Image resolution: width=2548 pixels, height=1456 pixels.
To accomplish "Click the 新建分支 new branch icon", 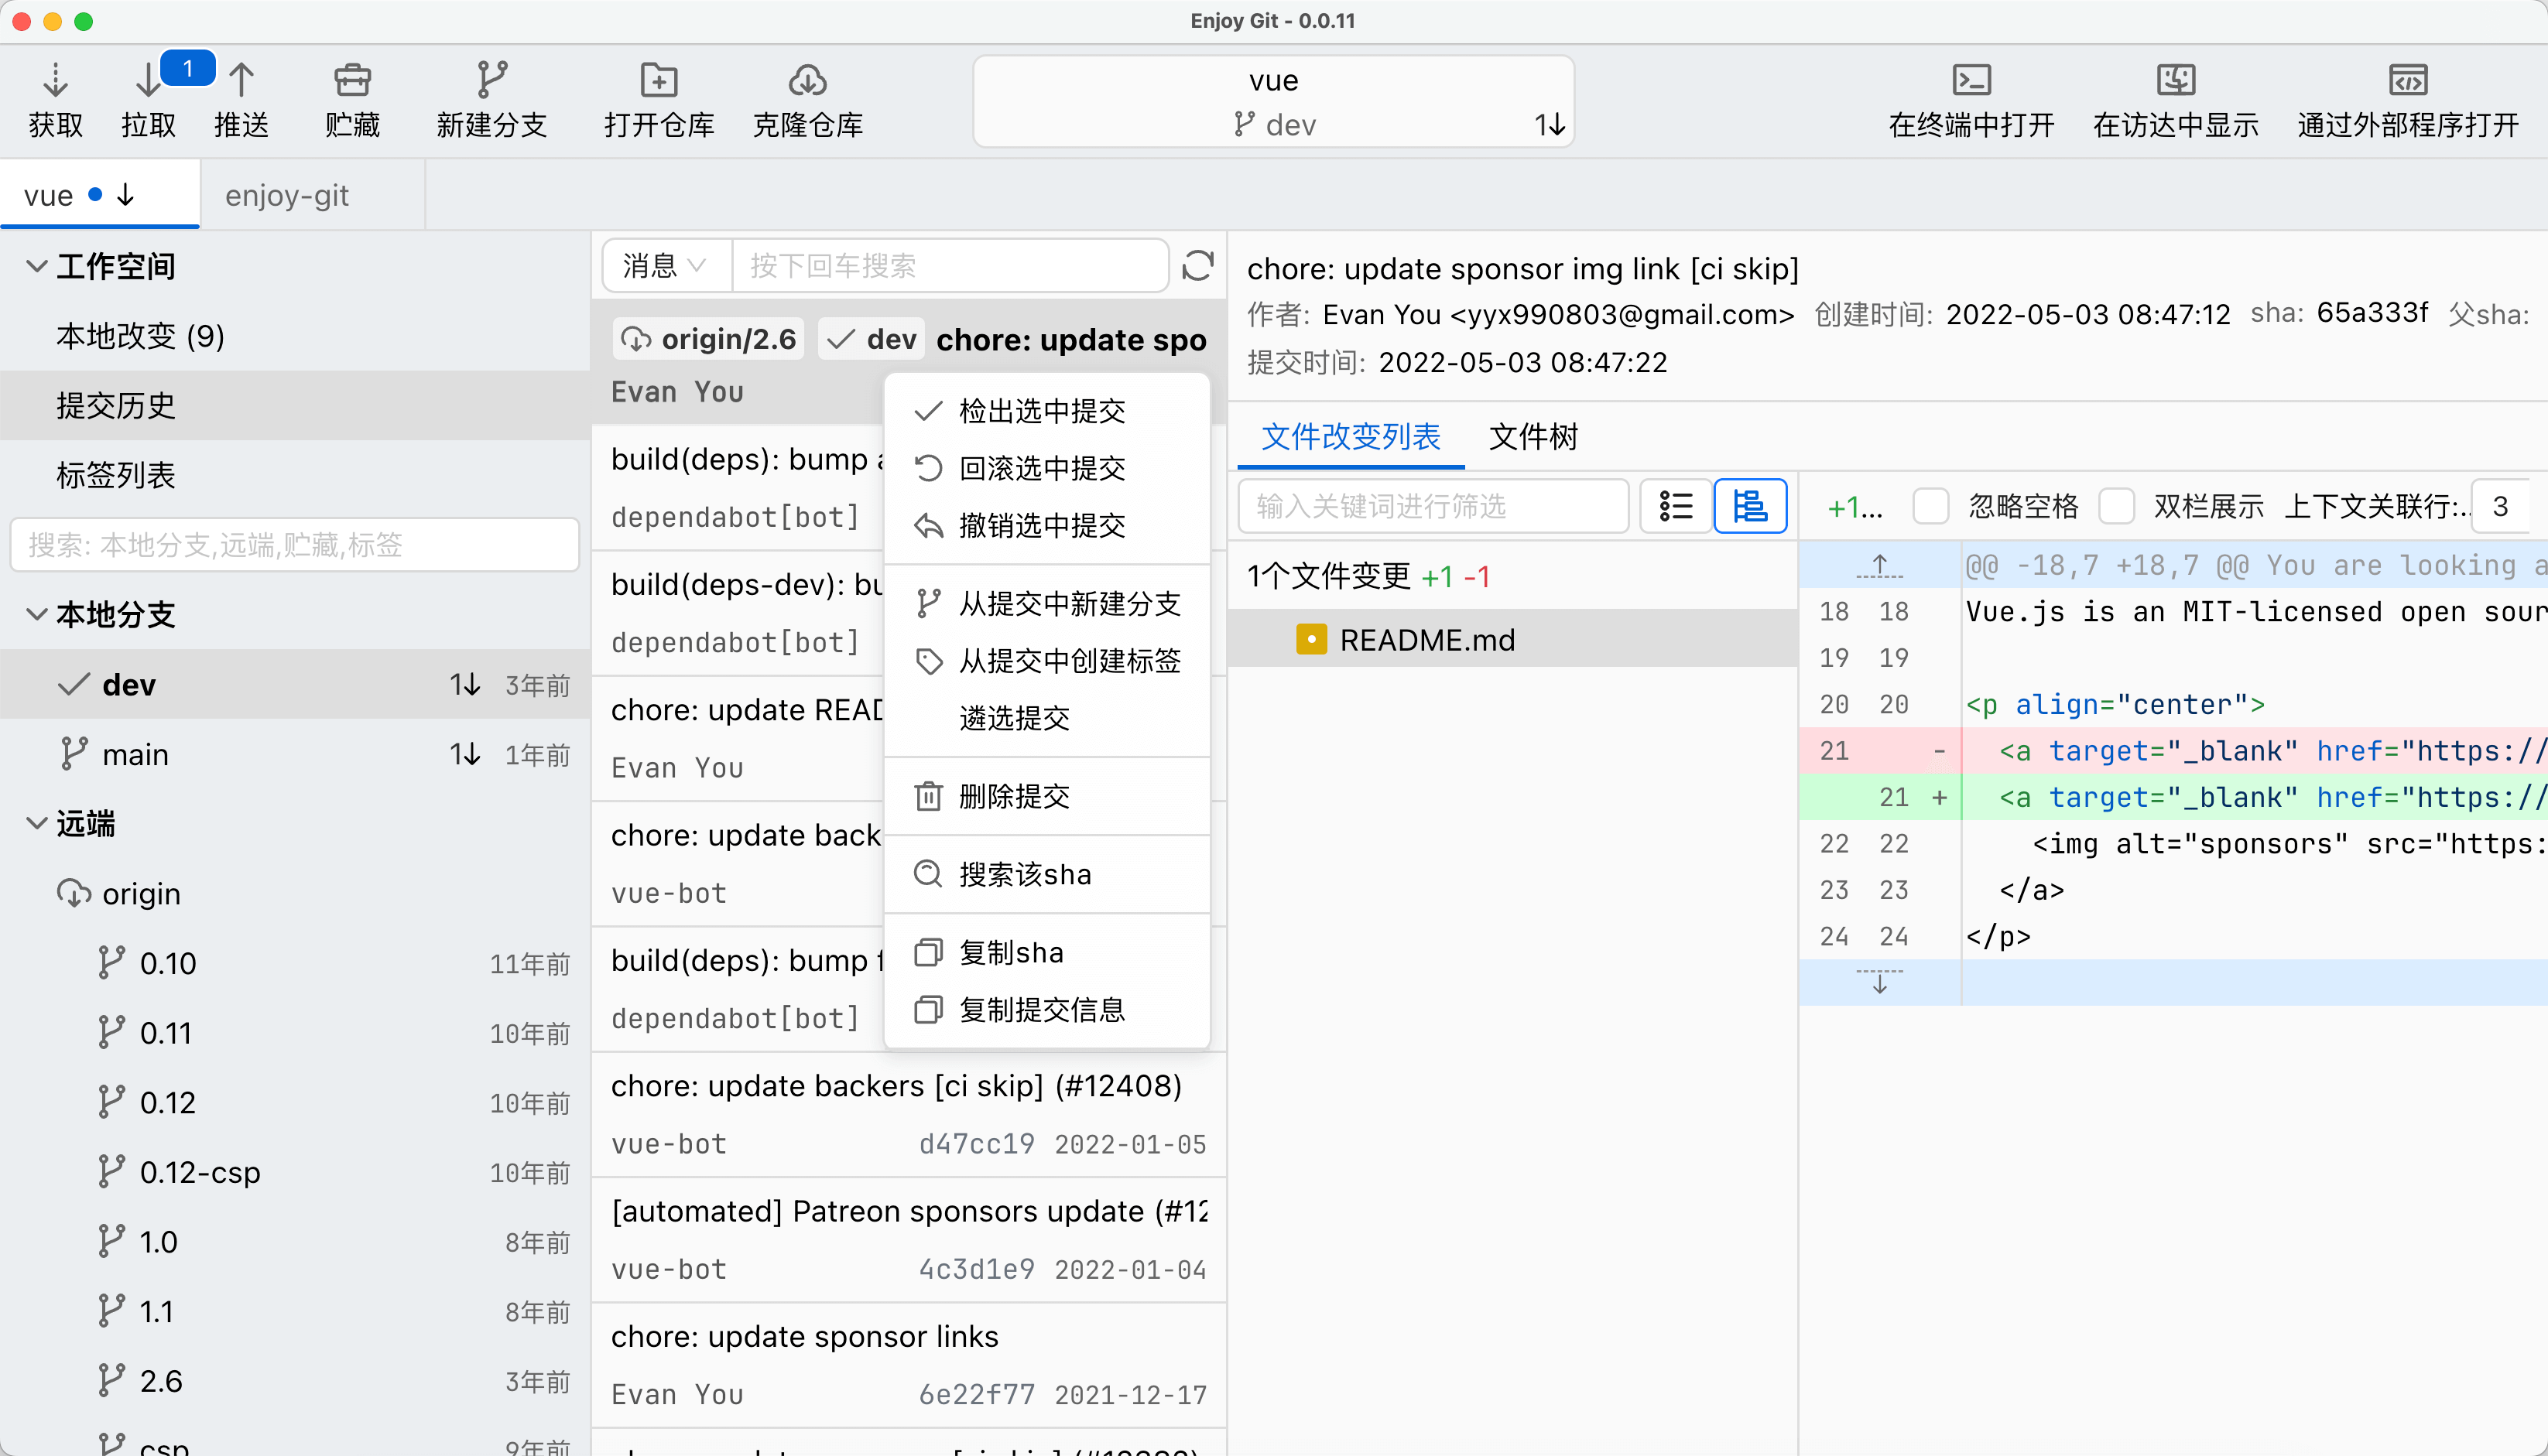I will (491, 80).
